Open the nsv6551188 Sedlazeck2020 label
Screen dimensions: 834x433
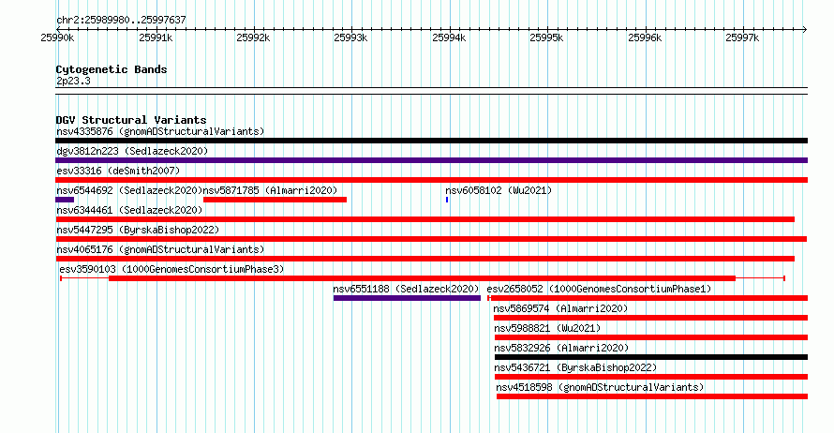click(x=406, y=289)
